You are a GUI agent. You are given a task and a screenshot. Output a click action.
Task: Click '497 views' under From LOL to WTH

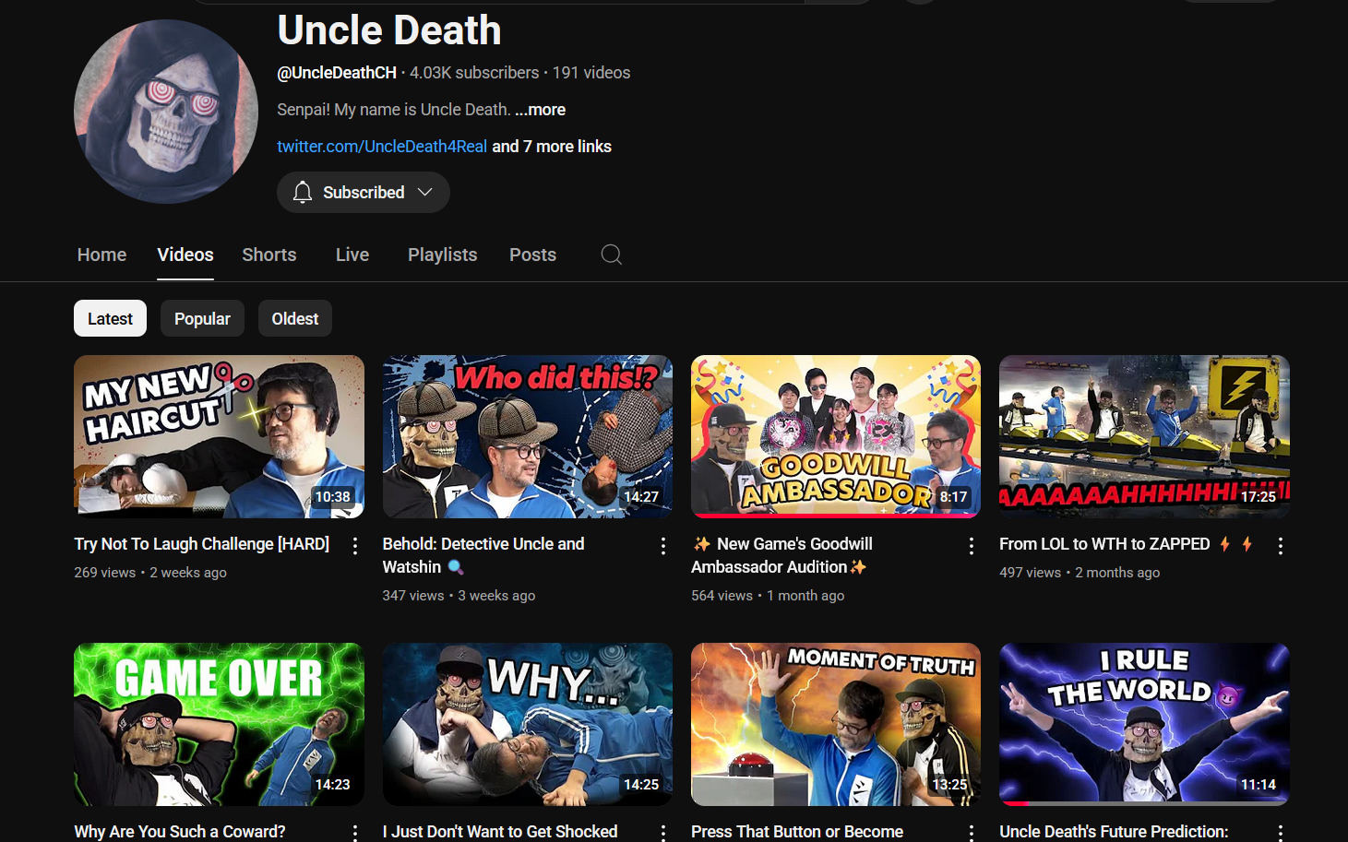coord(1031,573)
